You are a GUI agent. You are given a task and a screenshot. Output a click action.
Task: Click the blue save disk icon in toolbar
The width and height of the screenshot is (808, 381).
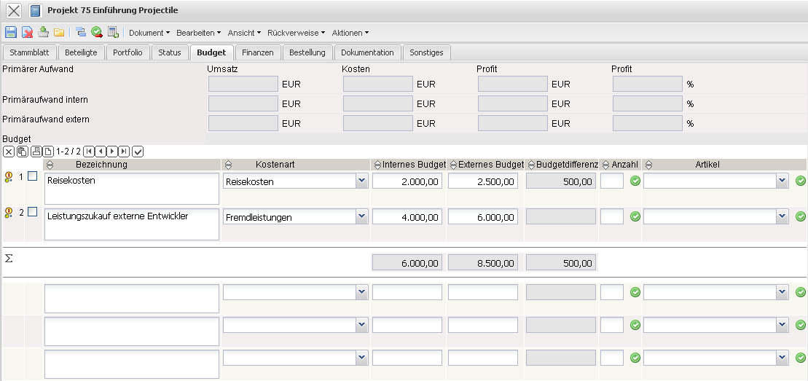[x=11, y=32]
